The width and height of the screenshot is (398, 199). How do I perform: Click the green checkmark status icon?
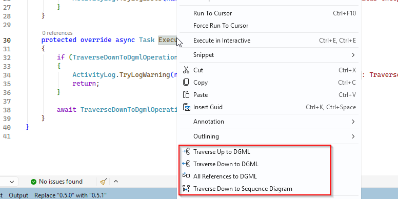pos(33,182)
